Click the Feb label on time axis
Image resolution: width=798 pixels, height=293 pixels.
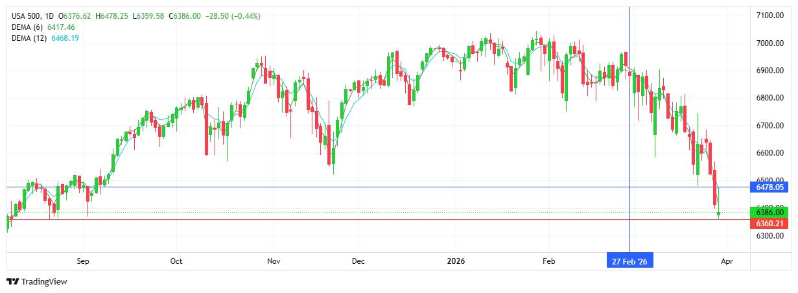548,261
